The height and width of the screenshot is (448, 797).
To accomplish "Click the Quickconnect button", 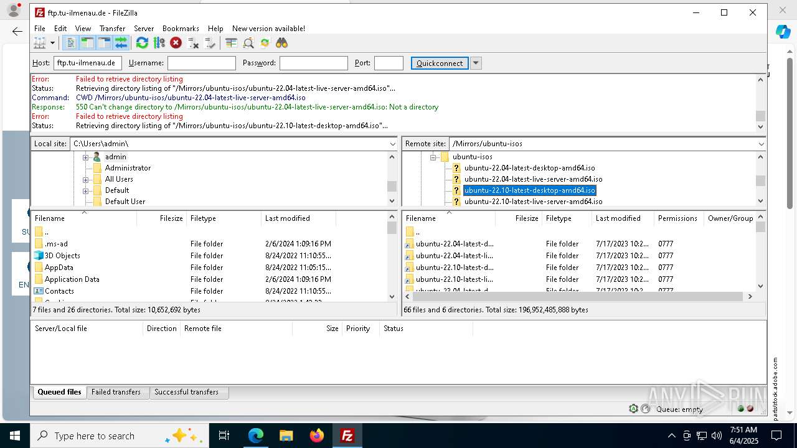I will tap(440, 63).
